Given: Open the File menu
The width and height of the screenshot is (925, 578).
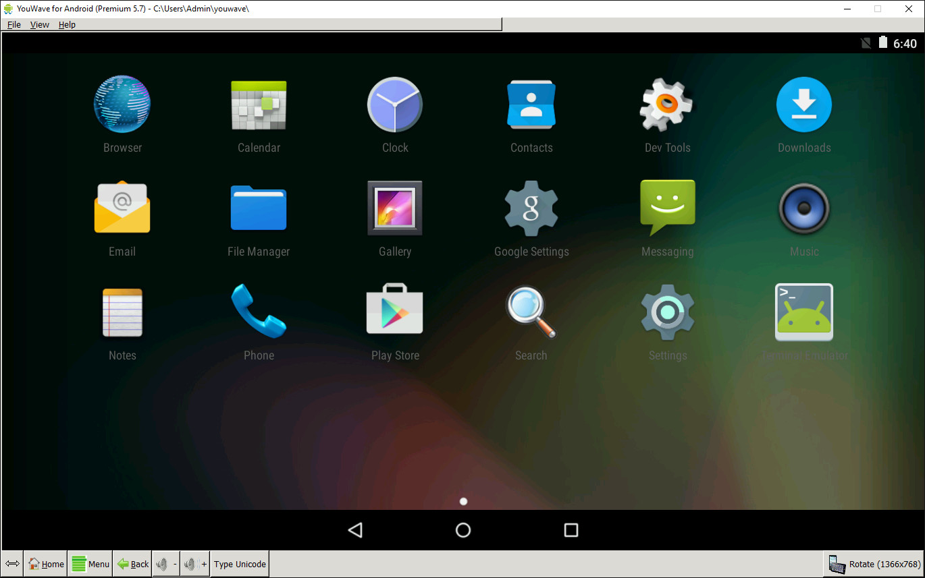Looking at the screenshot, I should click(x=14, y=24).
